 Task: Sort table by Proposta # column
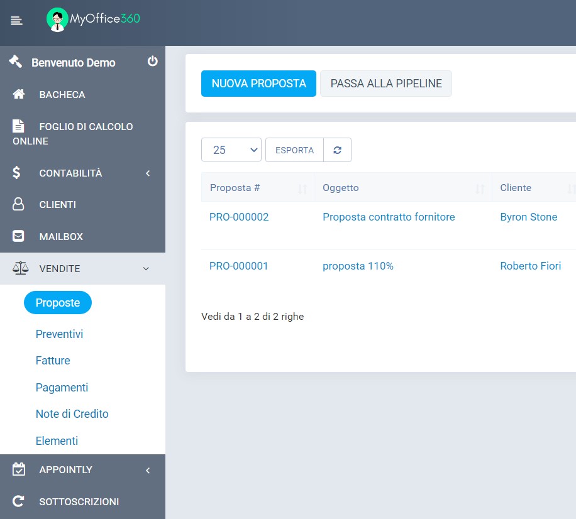(x=258, y=188)
